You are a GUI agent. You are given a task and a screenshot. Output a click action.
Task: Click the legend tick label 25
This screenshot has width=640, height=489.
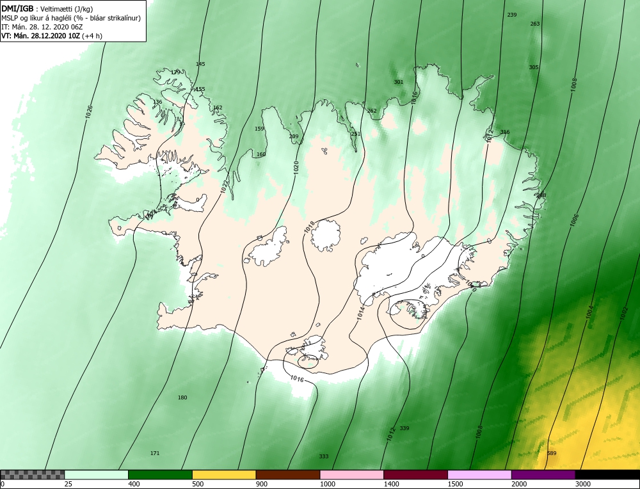point(68,484)
